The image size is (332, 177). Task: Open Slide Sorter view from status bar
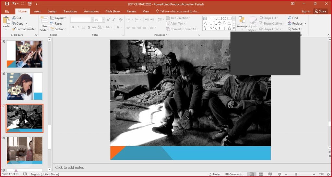point(261,174)
